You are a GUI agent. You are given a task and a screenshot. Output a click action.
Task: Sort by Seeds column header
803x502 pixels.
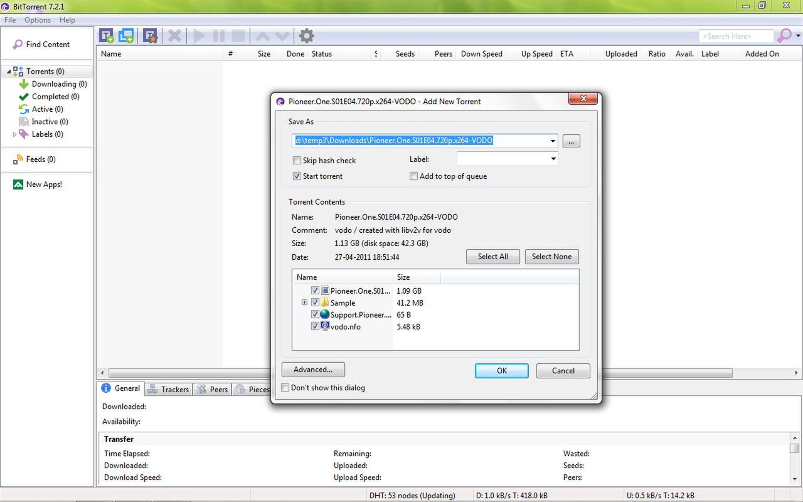coord(405,54)
